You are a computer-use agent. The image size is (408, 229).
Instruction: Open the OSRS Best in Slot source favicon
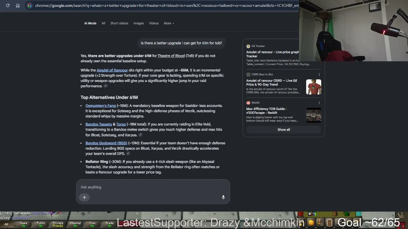(248, 74)
